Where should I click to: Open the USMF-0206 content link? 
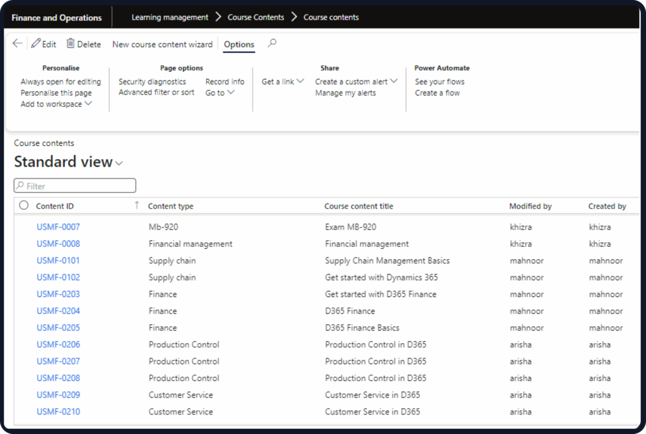(x=58, y=344)
